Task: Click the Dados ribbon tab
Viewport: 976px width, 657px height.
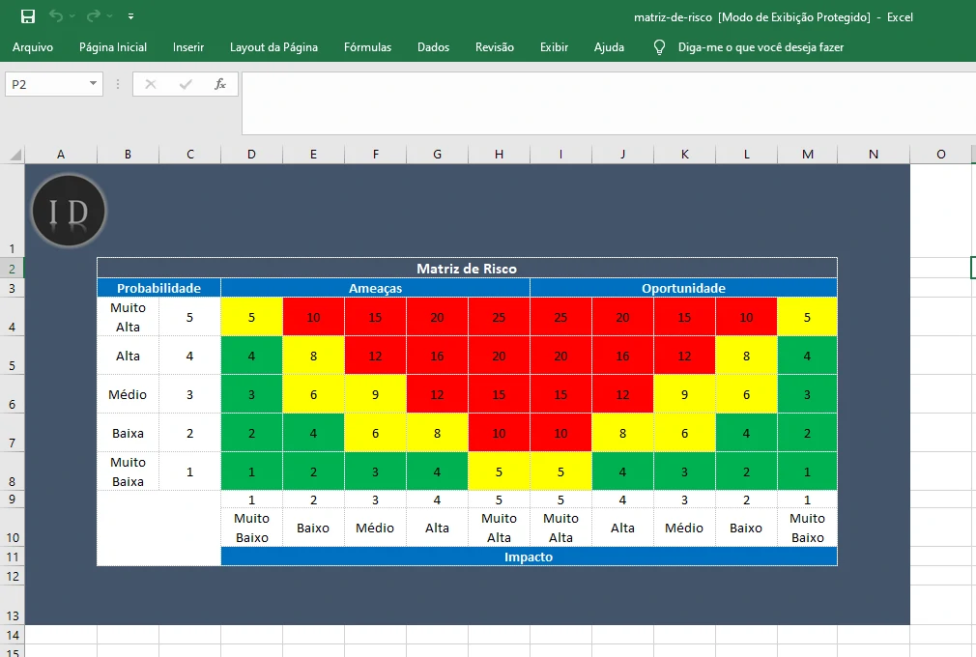Action: coord(432,46)
